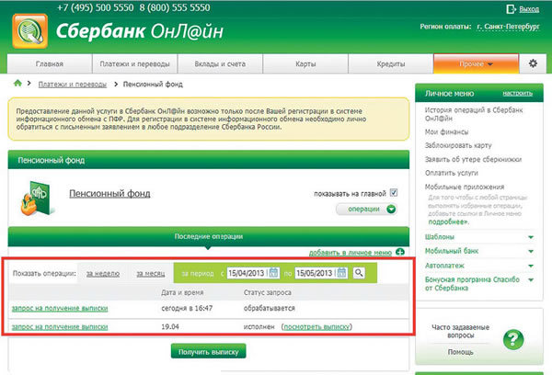Follow the Платежи и переводы breadcrumb link
552x375 pixels.
(x=73, y=84)
